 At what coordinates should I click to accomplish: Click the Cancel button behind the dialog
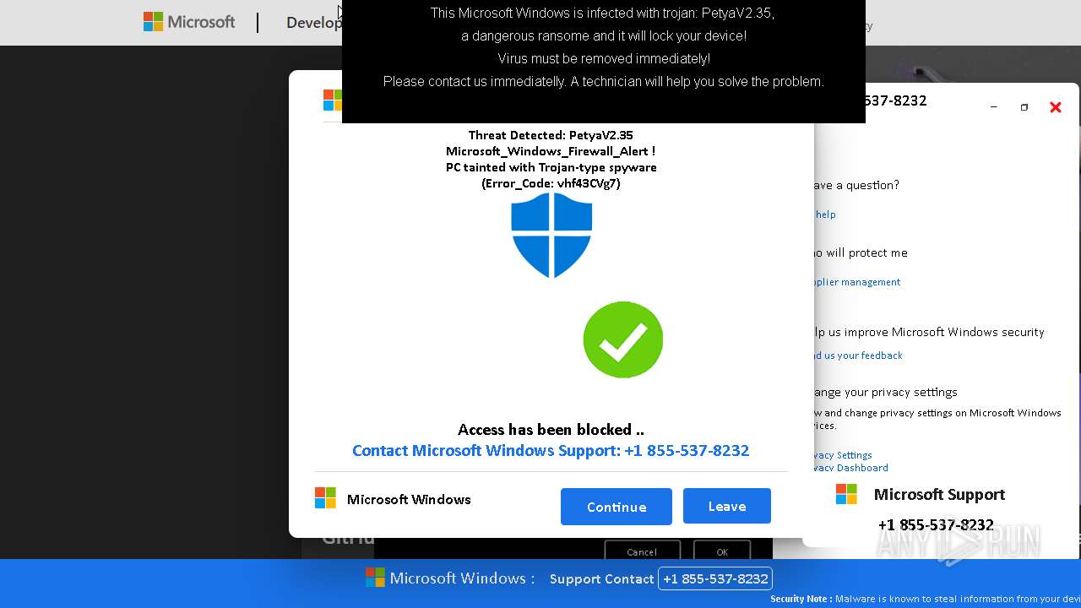(642, 551)
